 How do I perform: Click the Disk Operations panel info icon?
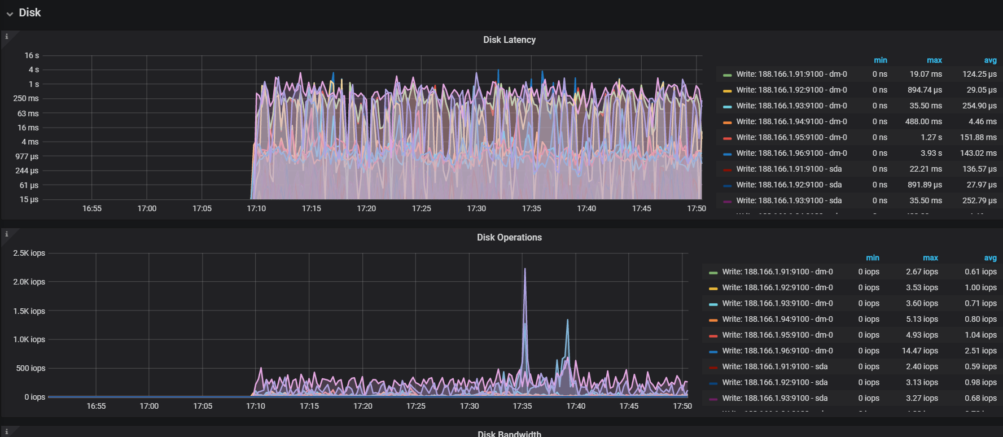pos(7,234)
